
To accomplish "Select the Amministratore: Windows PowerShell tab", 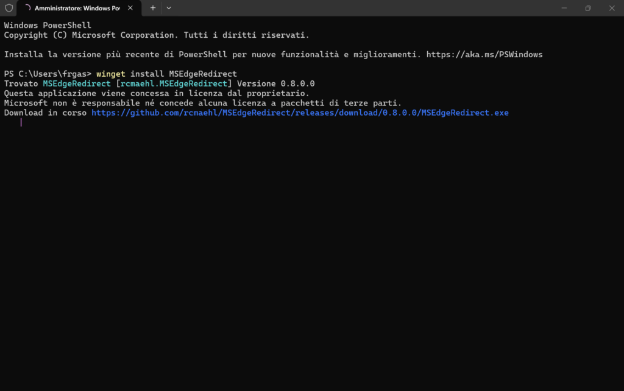I will tap(79, 8).
